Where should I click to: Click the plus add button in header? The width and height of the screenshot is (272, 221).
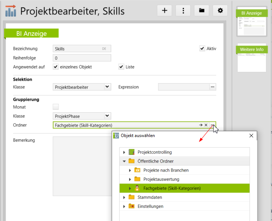tap(164, 11)
